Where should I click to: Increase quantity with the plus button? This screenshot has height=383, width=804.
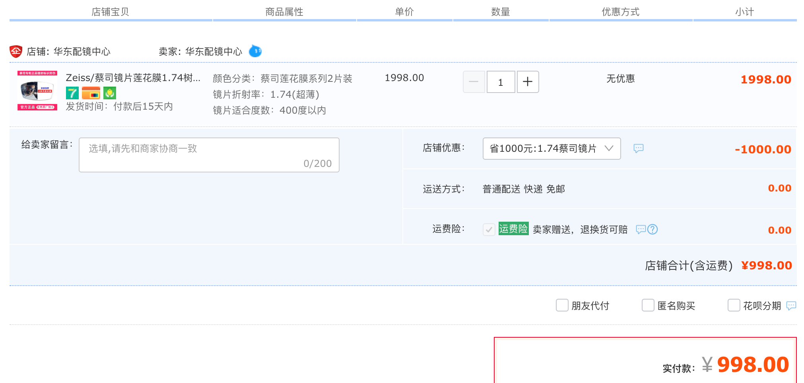tap(528, 82)
